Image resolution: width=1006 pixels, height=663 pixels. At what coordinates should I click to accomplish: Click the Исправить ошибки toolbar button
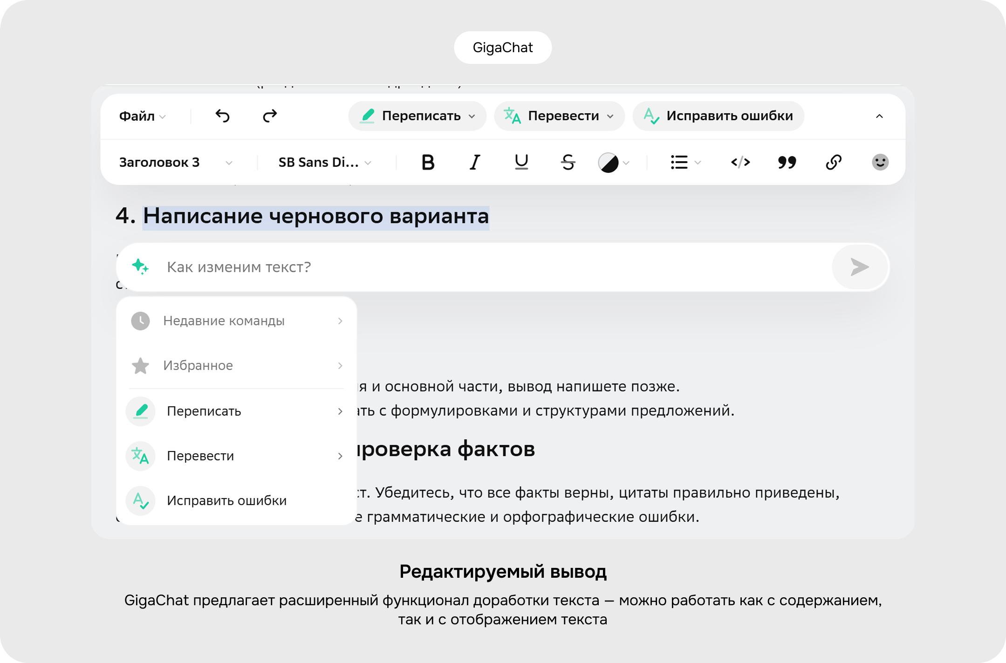tap(718, 116)
